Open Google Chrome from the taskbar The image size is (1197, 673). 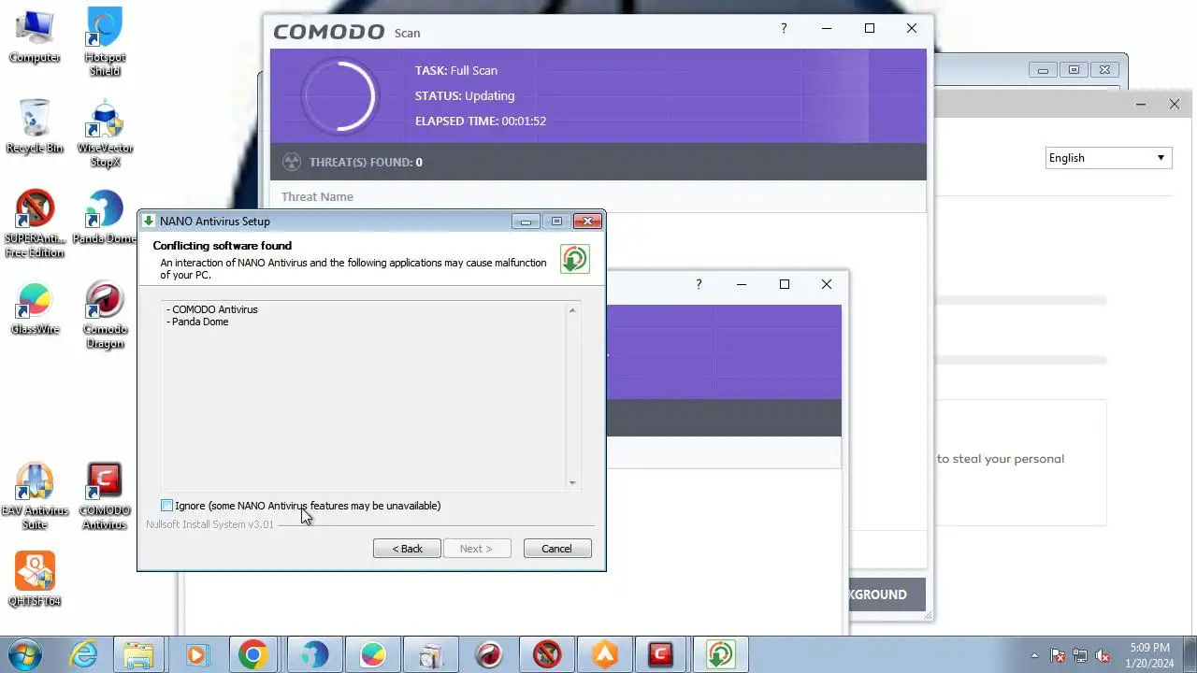(253, 654)
